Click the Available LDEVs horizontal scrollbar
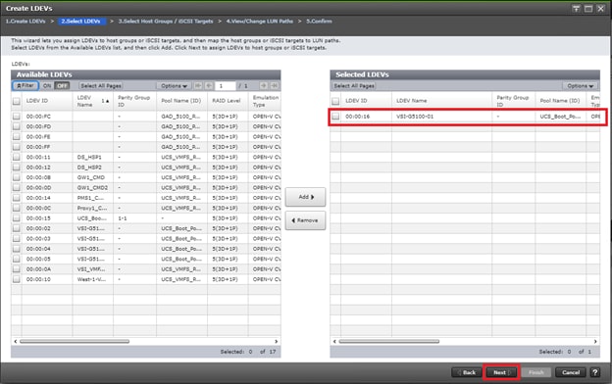612x384 pixels. (75, 341)
